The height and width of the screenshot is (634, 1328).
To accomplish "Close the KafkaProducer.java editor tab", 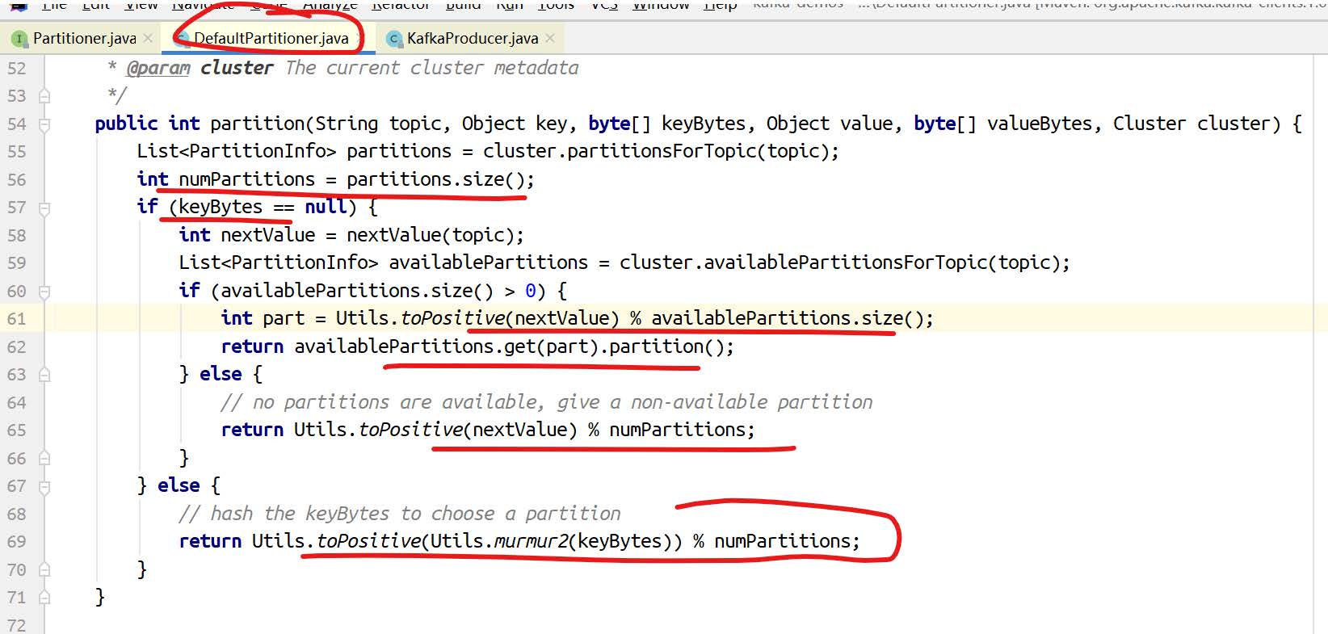I will [550, 38].
